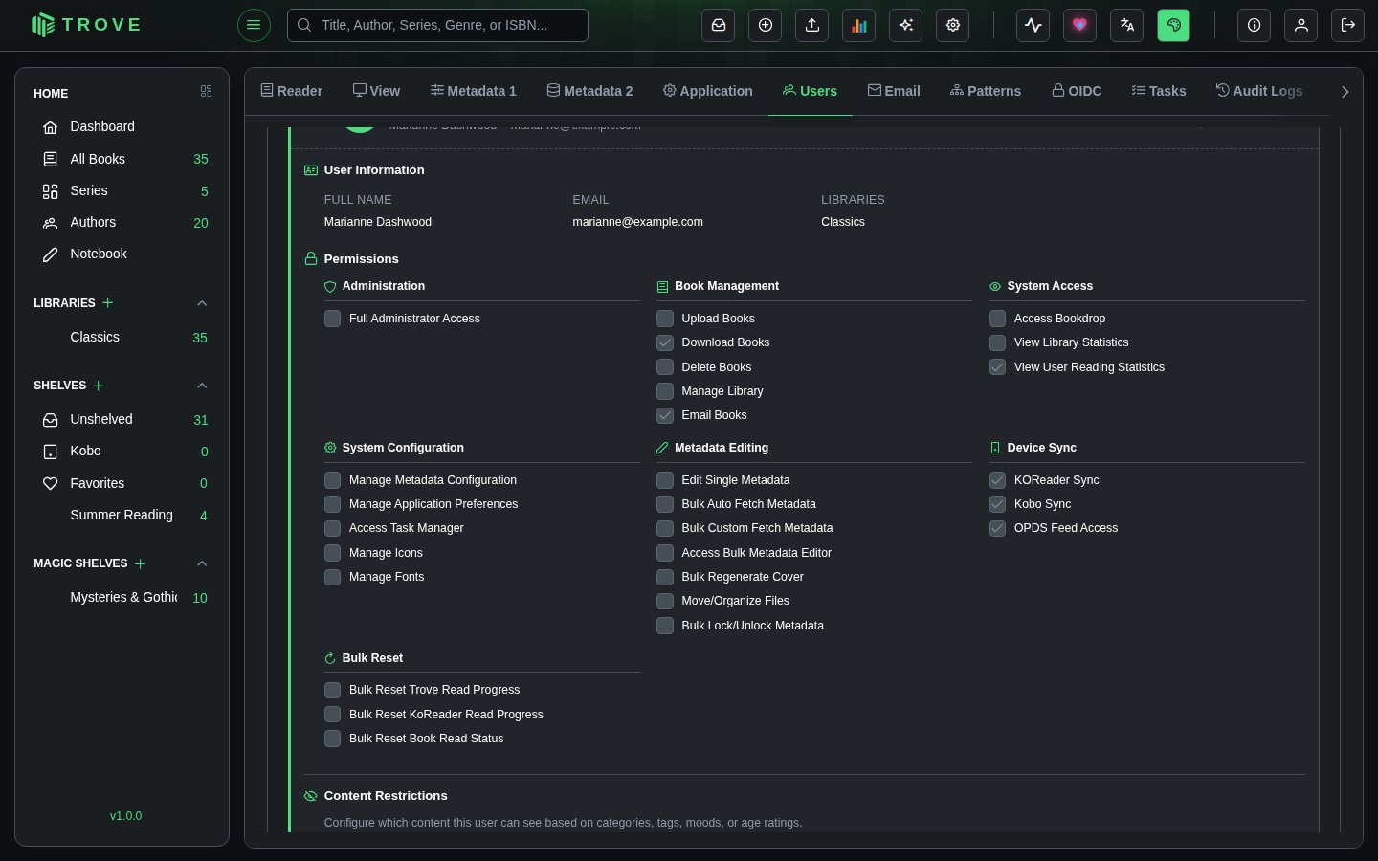This screenshot has height=861, width=1378.
Task: Show more settings tabs with right chevron
Action: 1345,92
